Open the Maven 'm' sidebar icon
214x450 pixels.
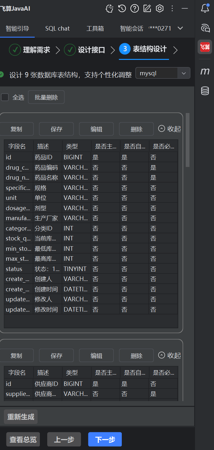205,71
